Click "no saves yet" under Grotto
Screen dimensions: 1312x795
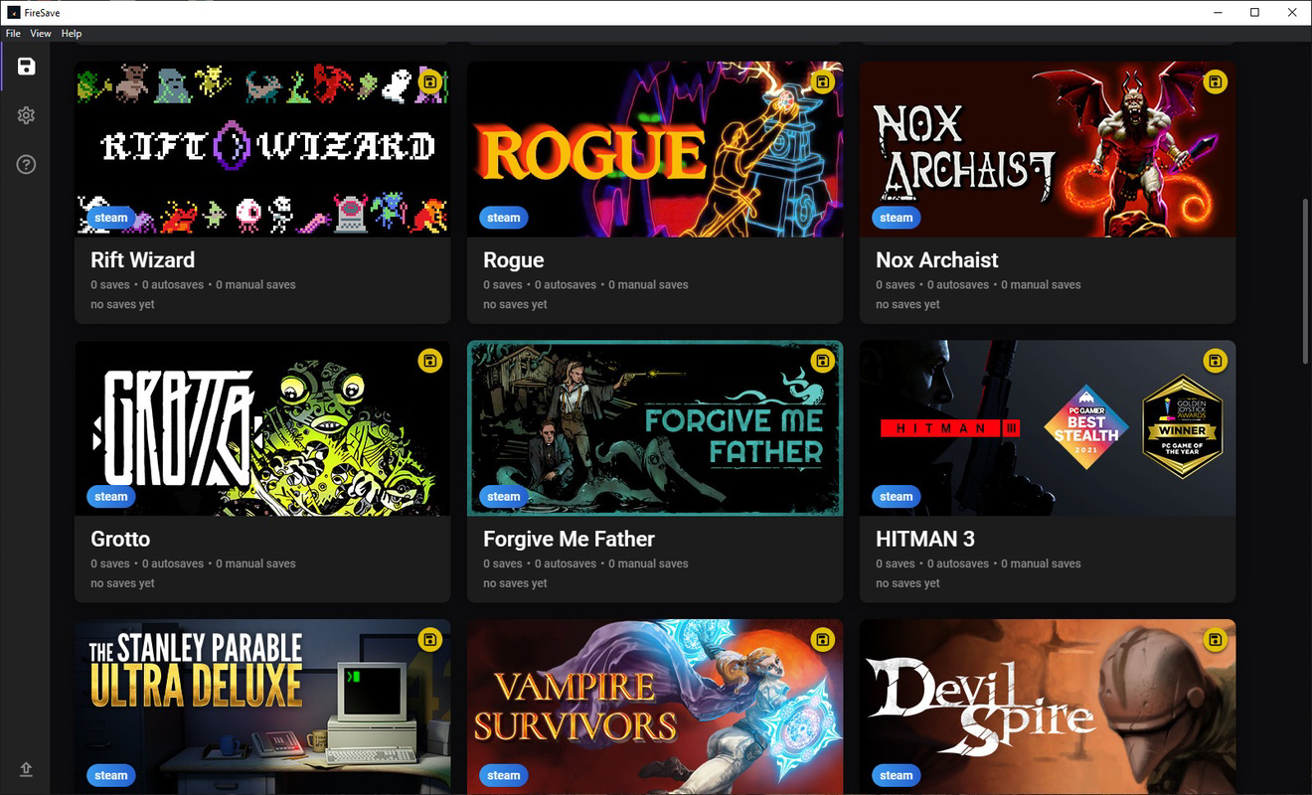(122, 583)
